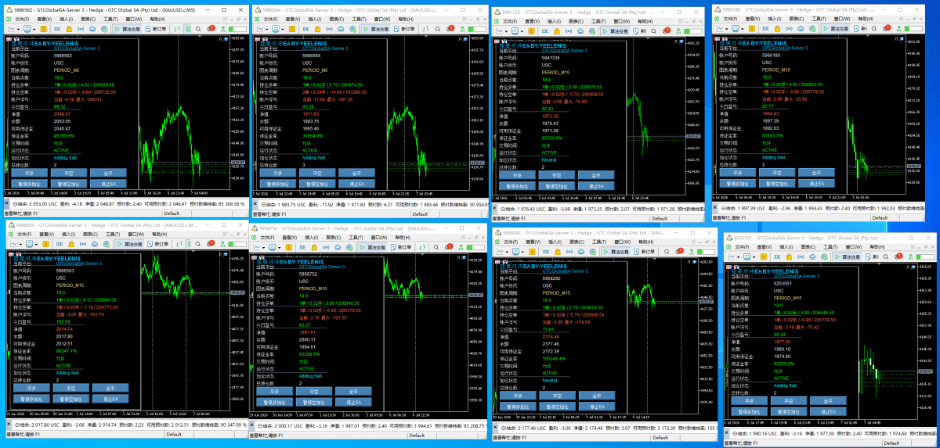Toggle 算法交易 in account 5986562 window
The height and width of the screenshot is (448, 940).
[128, 29]
